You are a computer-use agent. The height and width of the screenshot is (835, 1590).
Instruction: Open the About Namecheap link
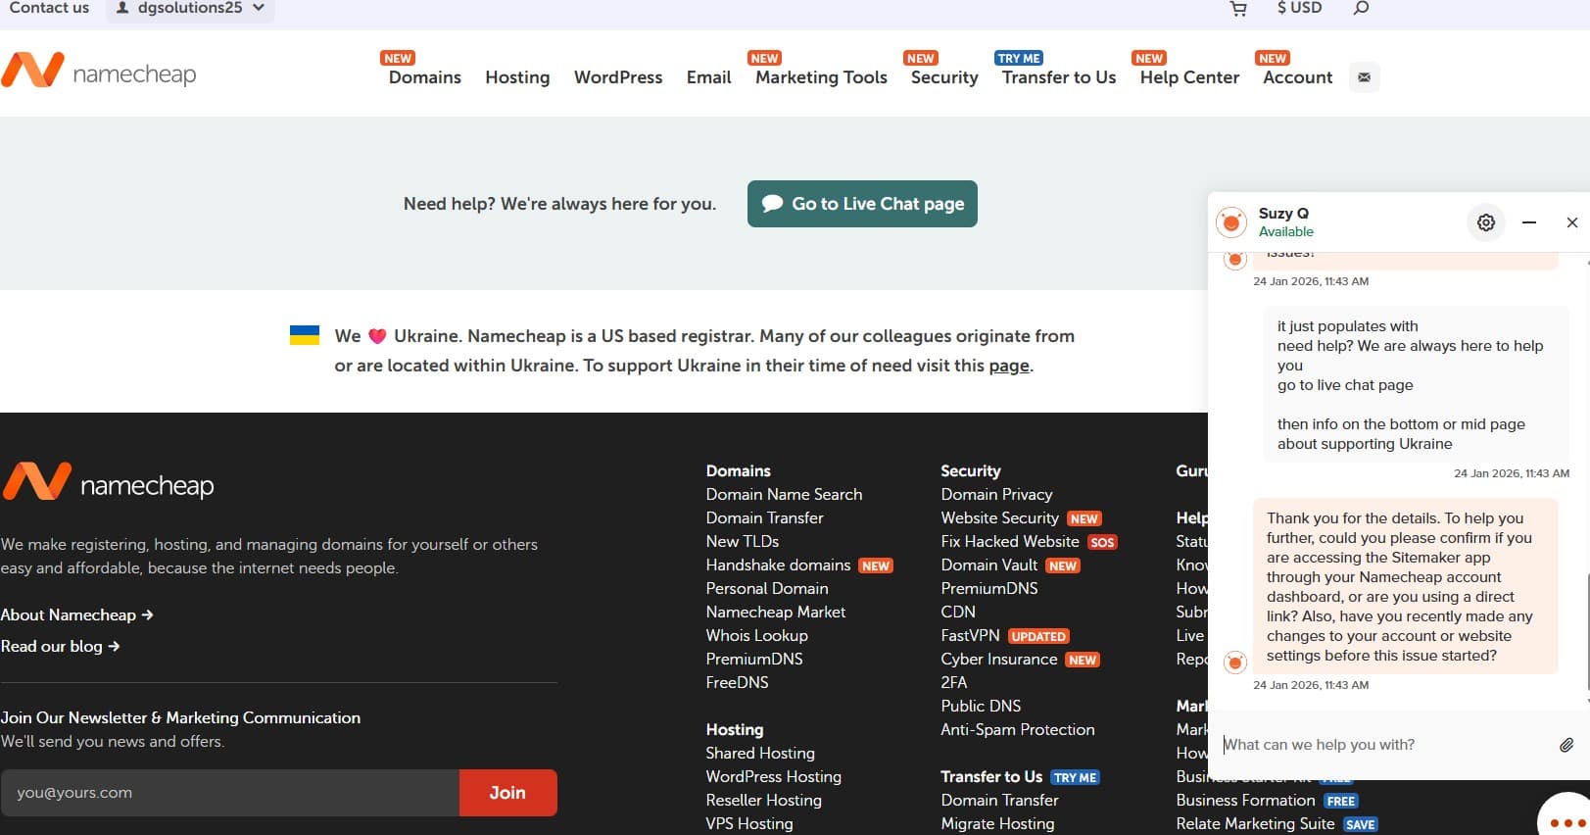point(76,614)
